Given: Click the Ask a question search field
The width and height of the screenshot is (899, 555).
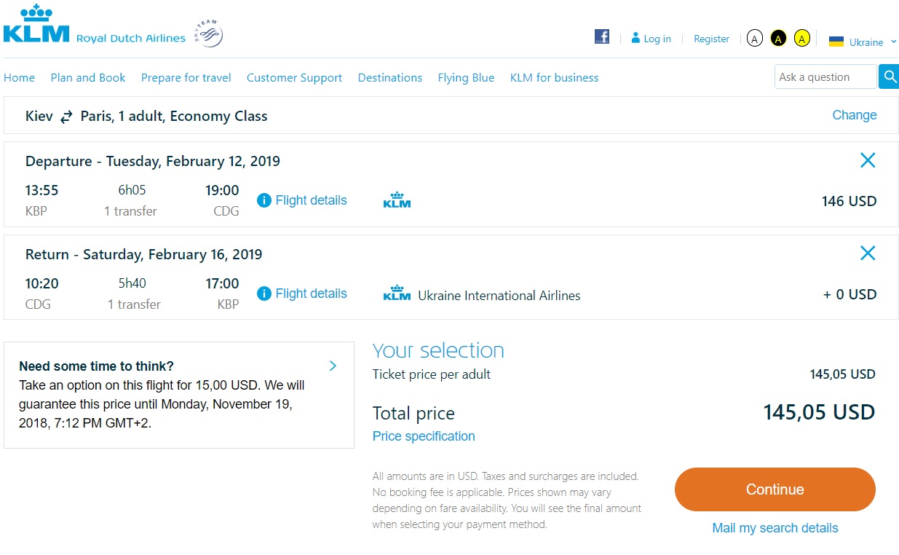Looking at the screenshot, I should (825, 76).
